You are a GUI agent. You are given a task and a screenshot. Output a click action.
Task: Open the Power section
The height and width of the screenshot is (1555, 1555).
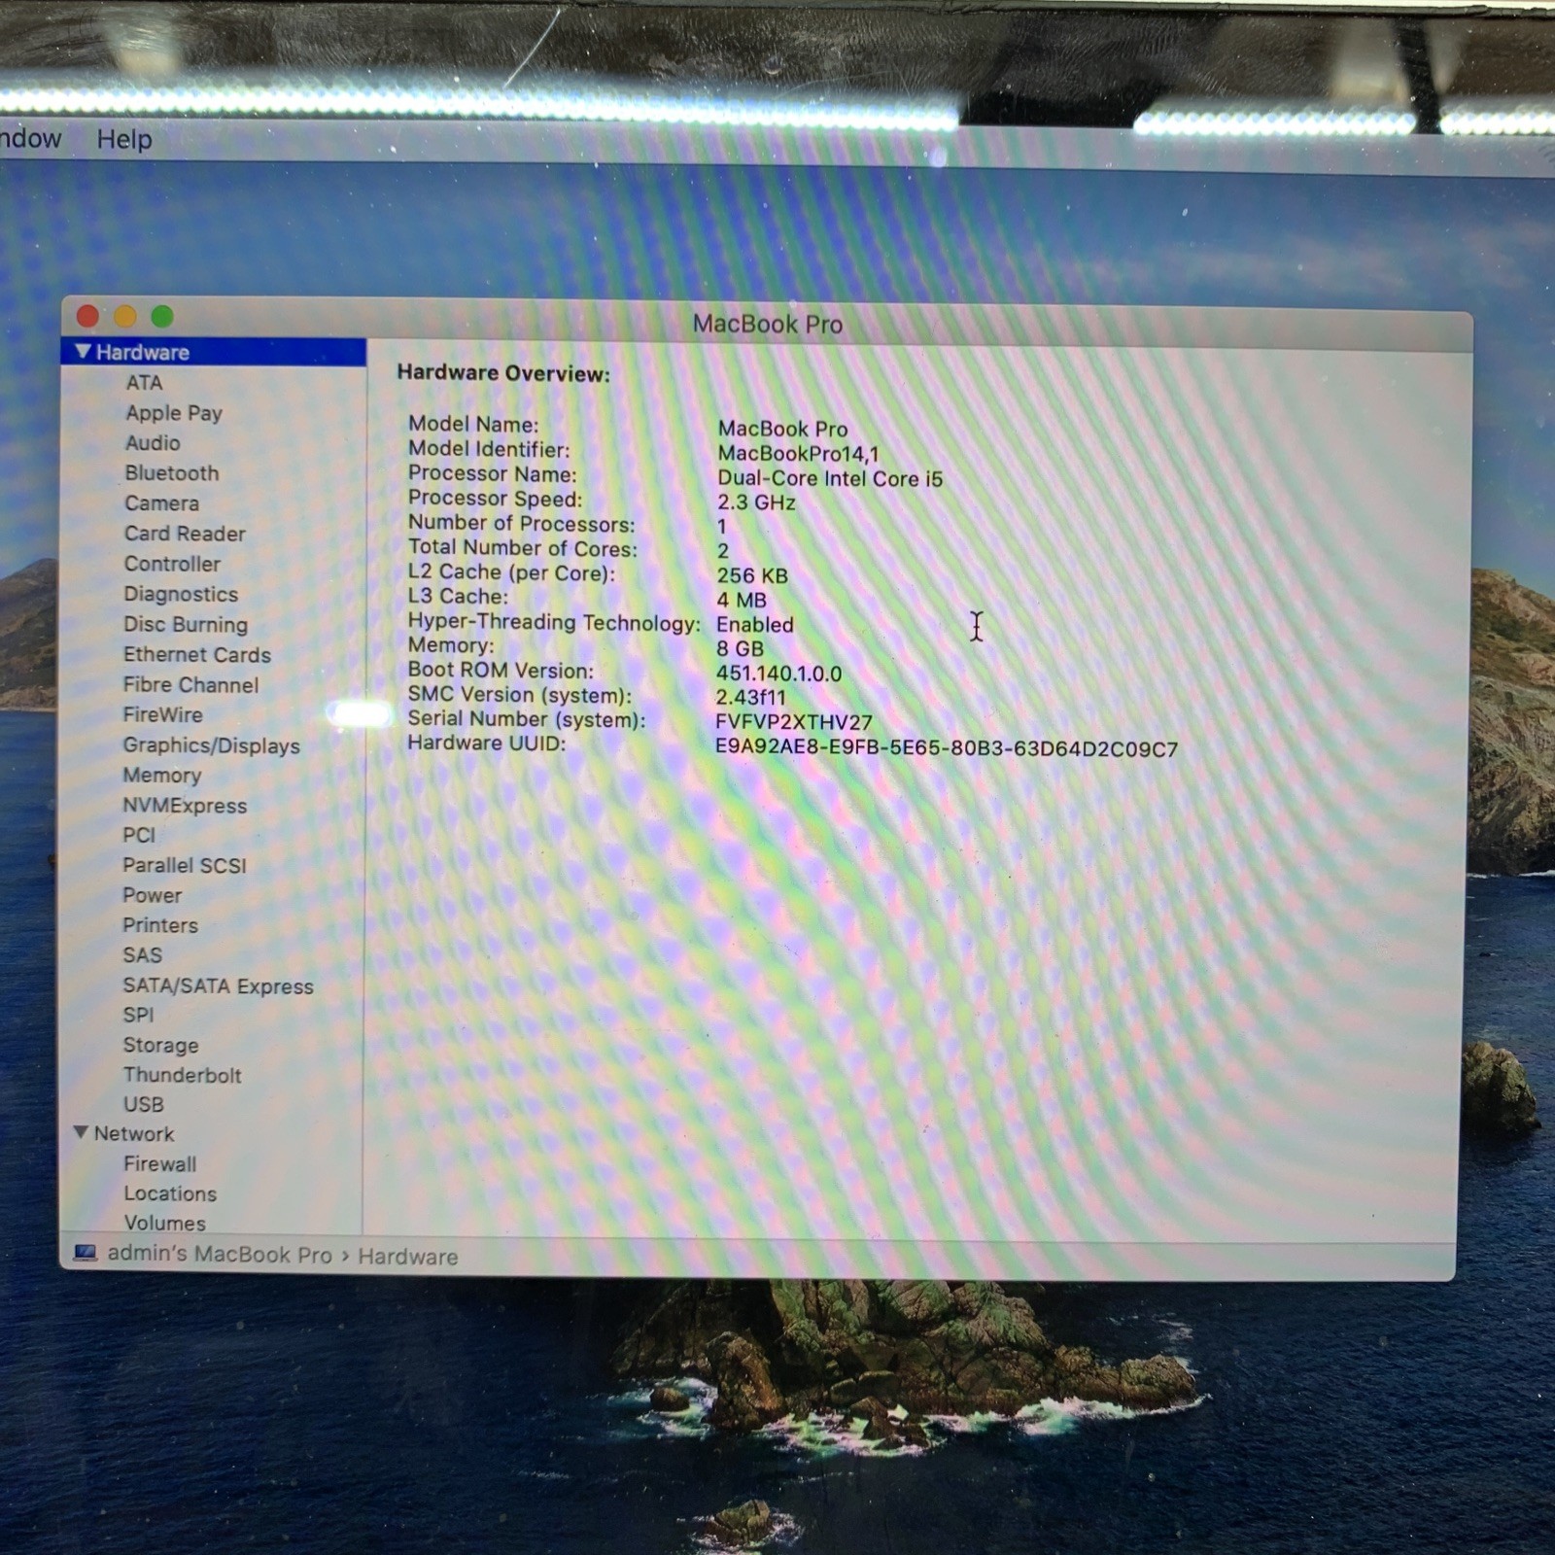point(152,895)
